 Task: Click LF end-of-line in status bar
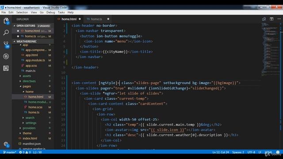(260, 152)
